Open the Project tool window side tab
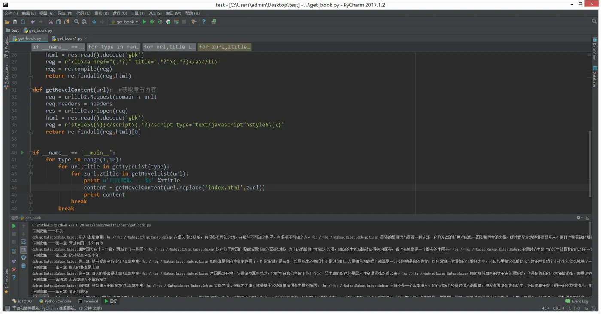Viewport: 601px width, 314px height. [x=6, y=48]
